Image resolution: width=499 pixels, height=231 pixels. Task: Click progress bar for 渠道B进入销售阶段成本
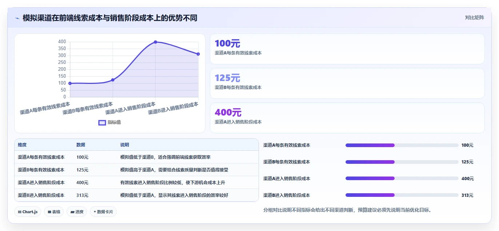tap(402, 195)
